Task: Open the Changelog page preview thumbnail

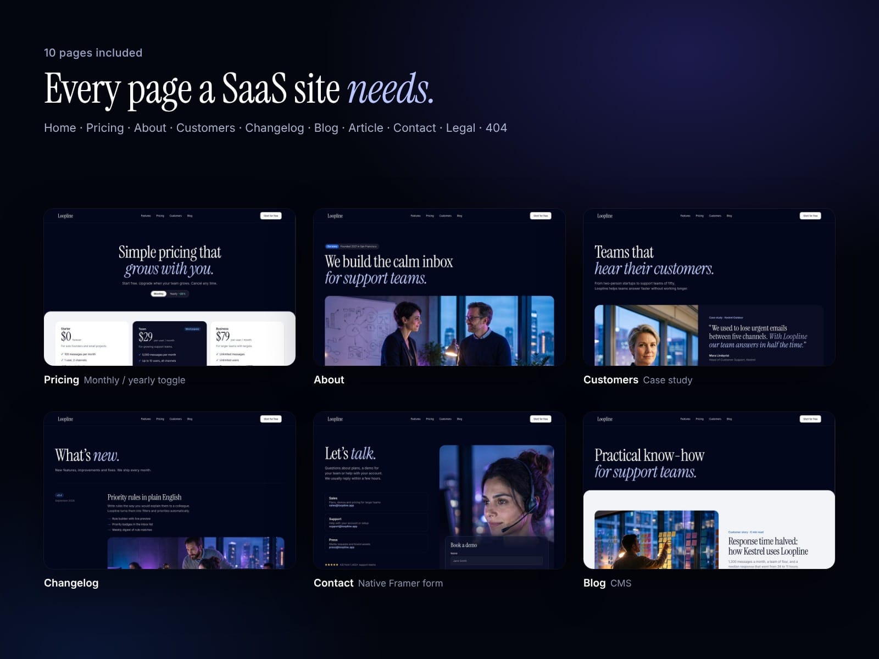Action: coord(170,490)
